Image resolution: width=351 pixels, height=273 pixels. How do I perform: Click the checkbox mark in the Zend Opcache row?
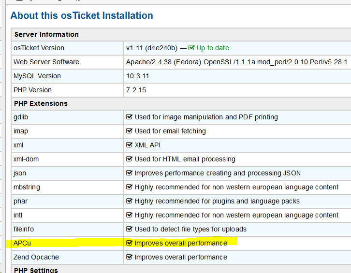coord(129,257)
